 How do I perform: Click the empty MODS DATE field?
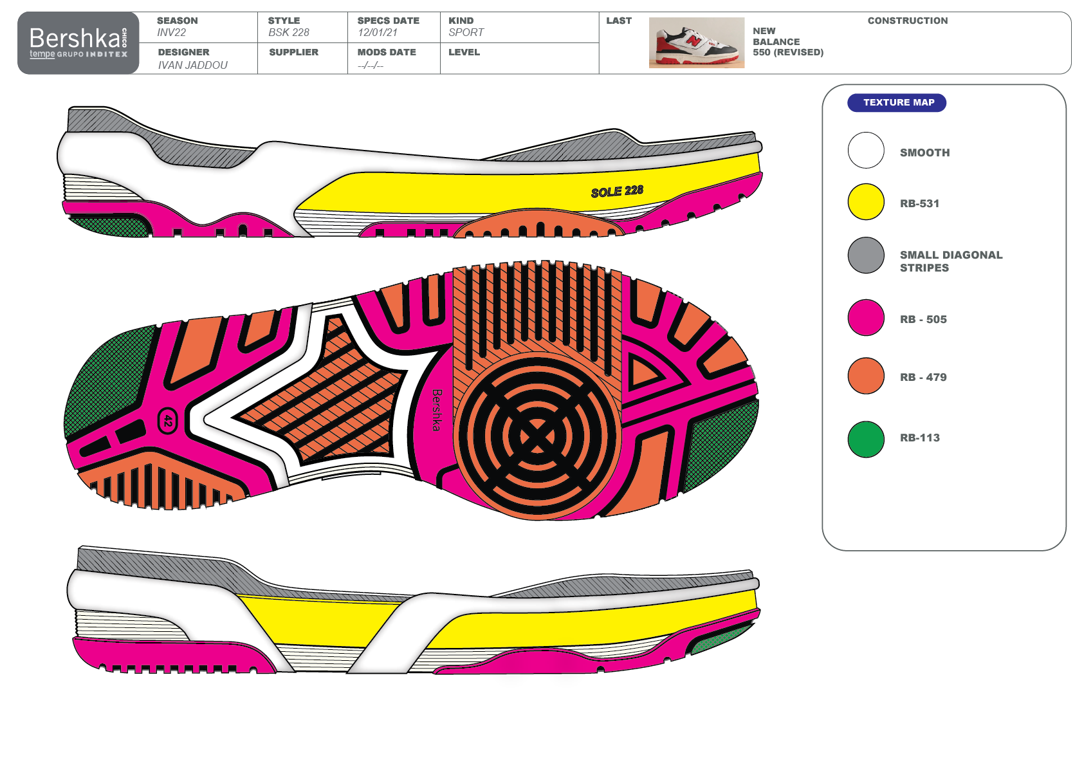pyautogui.click(x=371, y=66)
